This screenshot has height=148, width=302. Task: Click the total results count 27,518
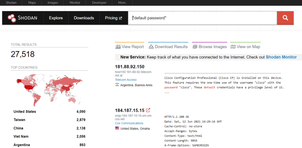[23, 54]
